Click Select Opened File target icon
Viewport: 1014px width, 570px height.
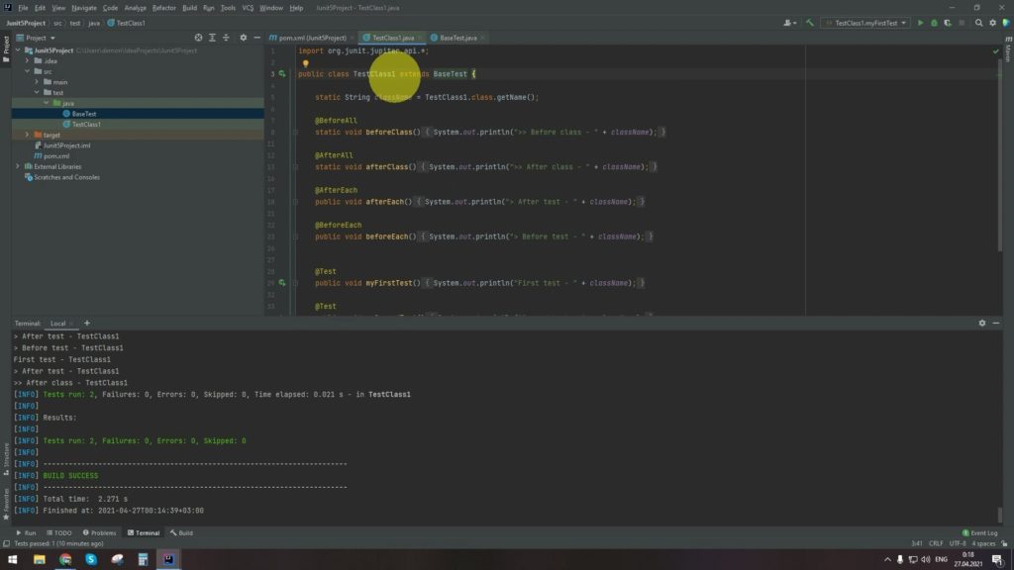click(x=198, y=38)
